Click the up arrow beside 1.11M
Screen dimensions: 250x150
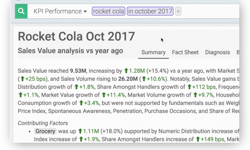coord(81,131)
